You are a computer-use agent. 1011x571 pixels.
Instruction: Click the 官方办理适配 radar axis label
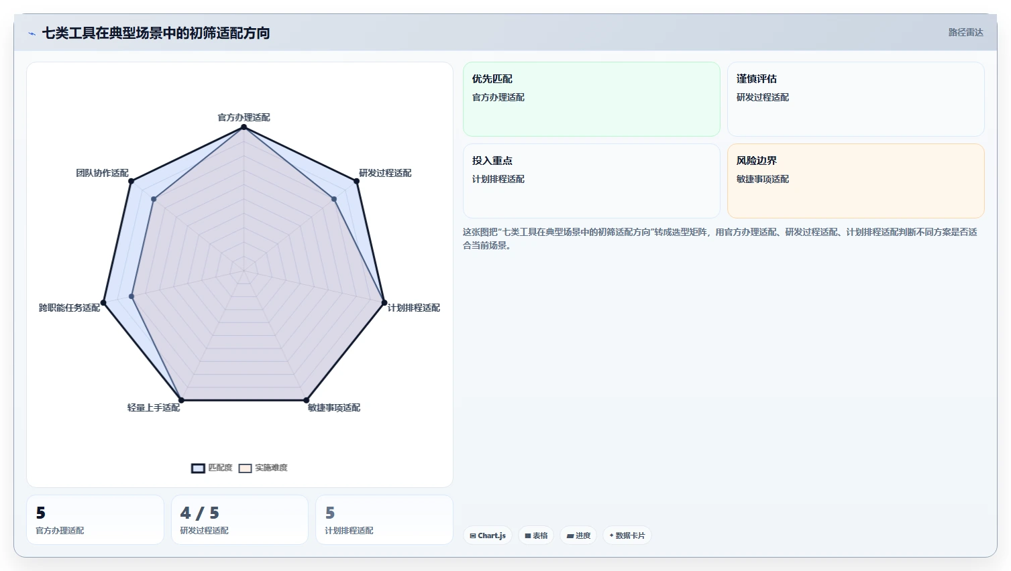coord(244,117)
